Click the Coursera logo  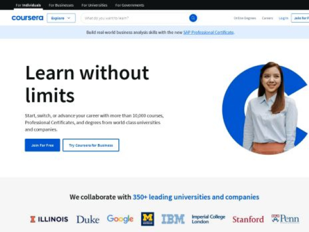pos(27,18)
